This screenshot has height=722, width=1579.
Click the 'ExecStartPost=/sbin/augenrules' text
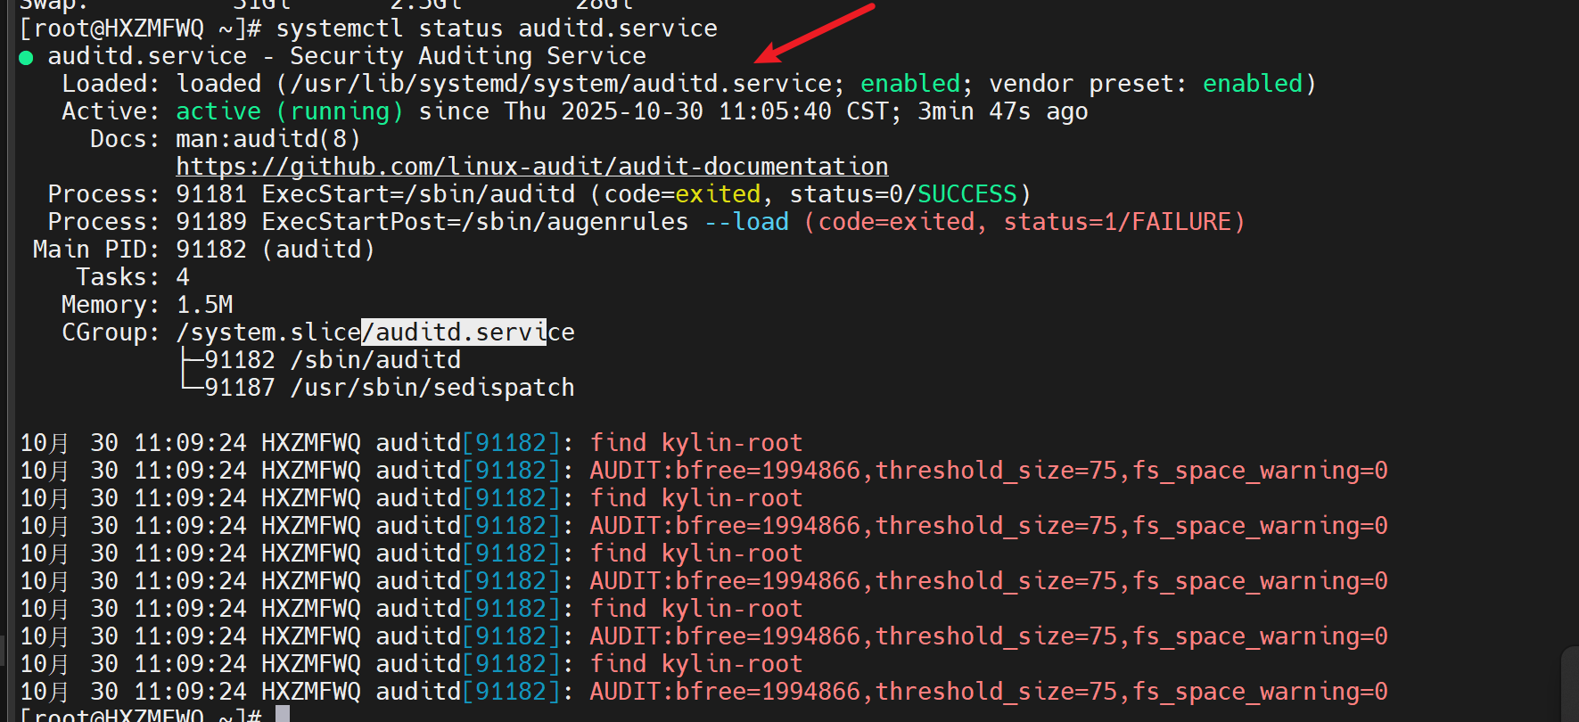(475, 222)
